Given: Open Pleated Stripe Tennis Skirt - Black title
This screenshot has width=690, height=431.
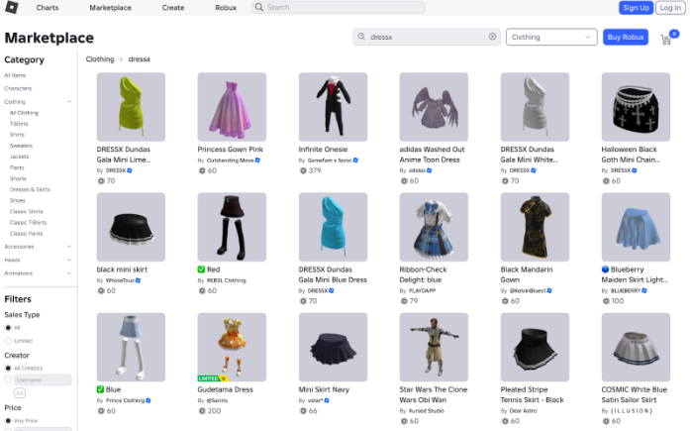Looking at the screenshot, I should 532,395.
